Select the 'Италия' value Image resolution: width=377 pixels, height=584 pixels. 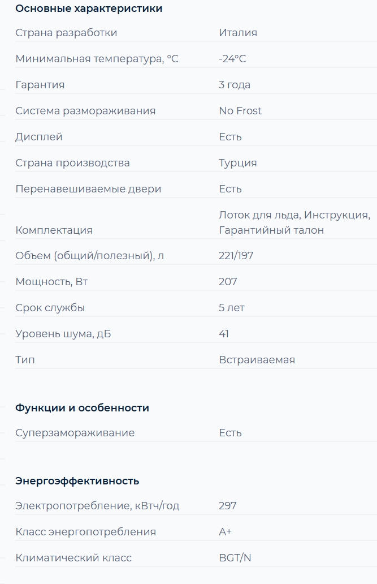[x=238, y=33]
